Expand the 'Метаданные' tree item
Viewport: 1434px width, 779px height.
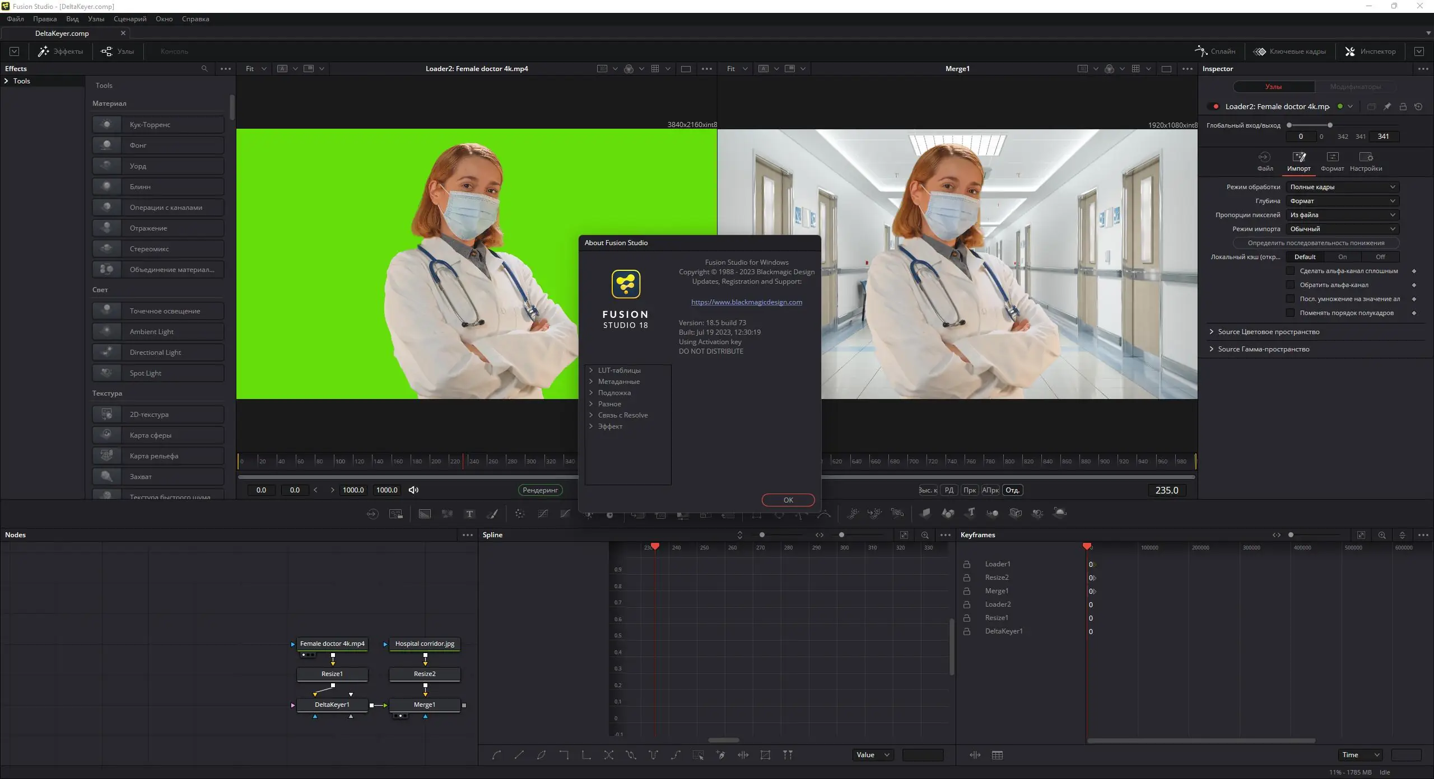(591, 382)
